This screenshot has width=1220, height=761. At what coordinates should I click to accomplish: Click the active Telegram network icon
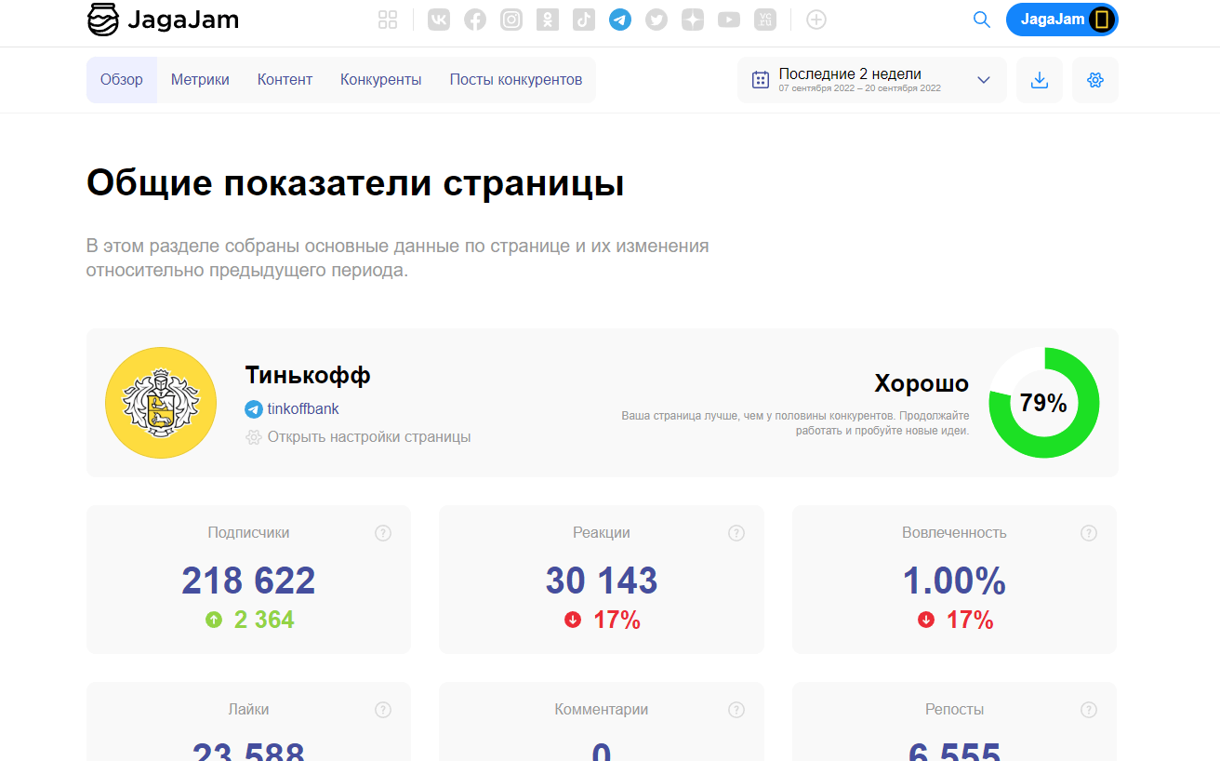click(620, 20)
